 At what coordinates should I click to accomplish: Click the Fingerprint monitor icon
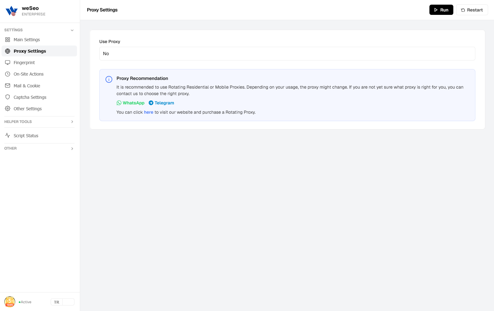pos(8,63)
